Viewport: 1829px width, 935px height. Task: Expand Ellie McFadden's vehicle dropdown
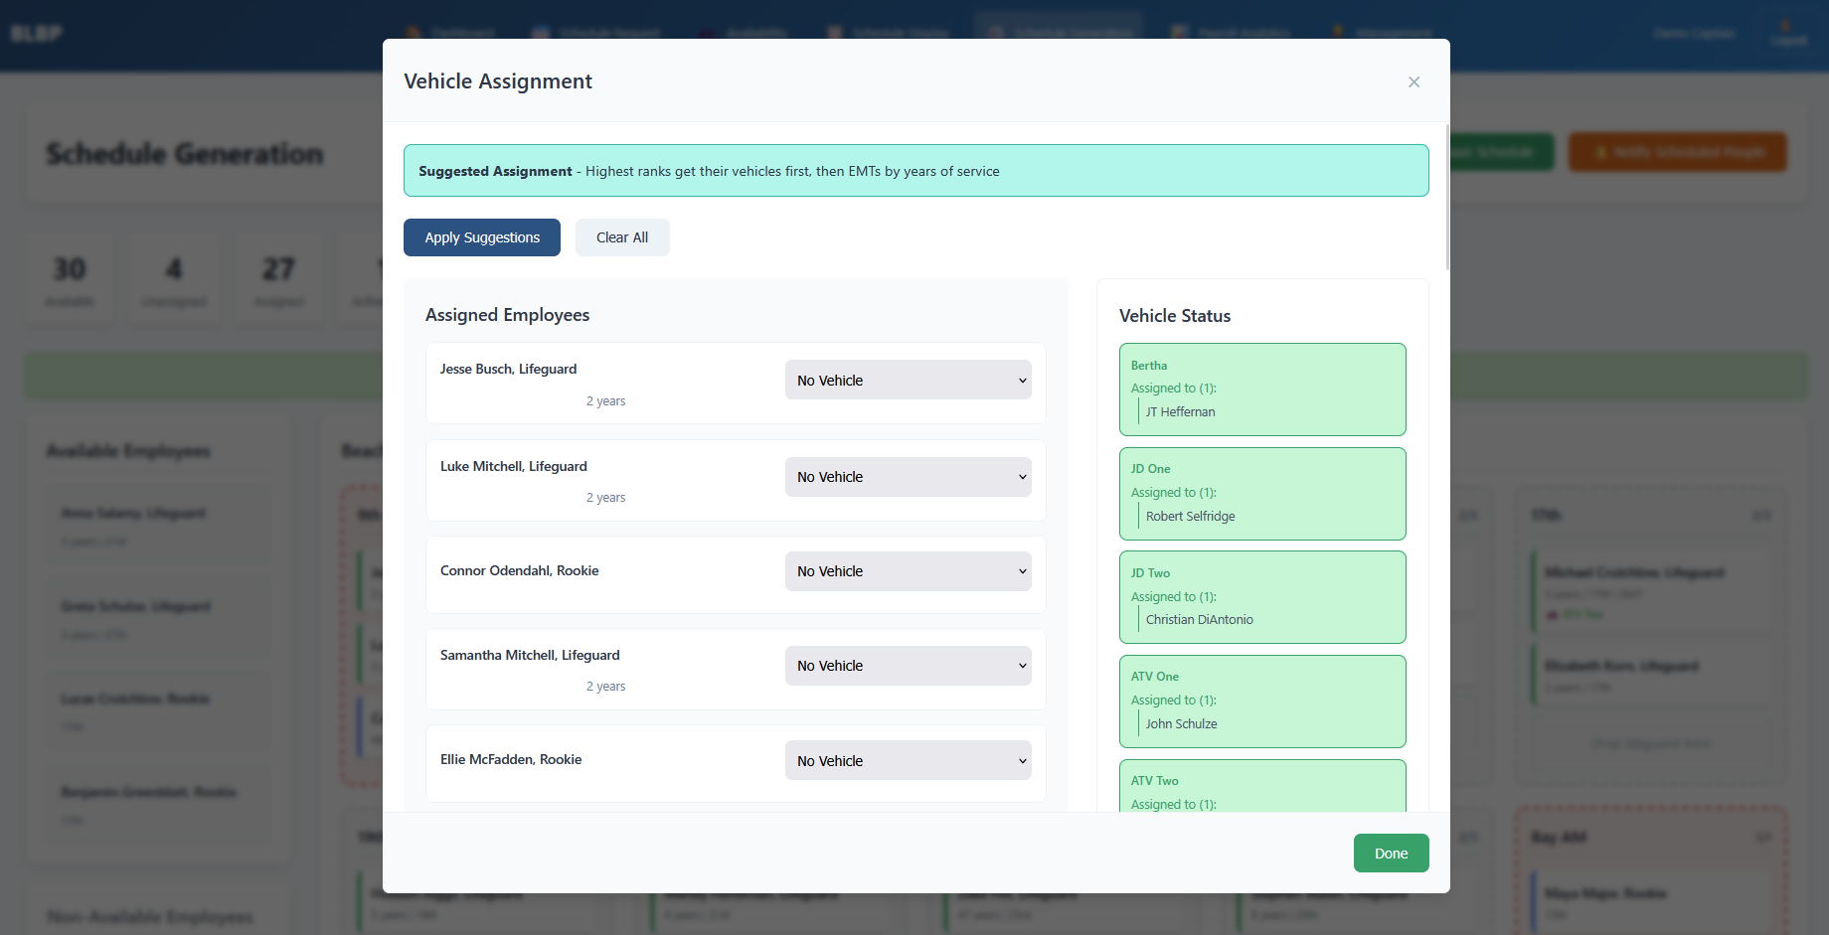908,761
